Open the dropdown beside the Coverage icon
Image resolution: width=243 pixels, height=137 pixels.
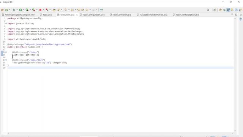tap(30, 10)
